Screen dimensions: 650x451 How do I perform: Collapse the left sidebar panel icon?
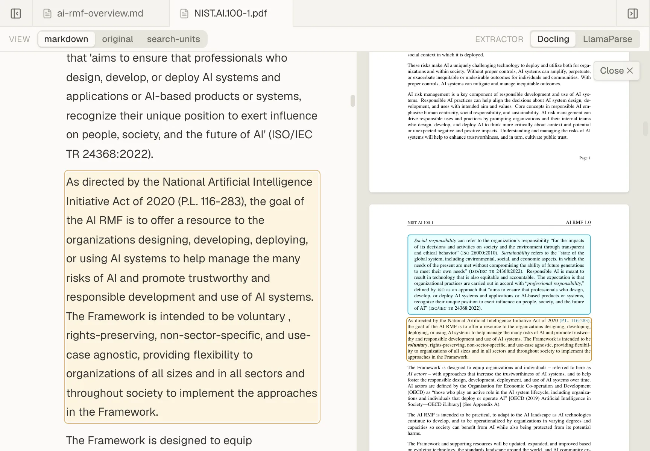[16, 14]
